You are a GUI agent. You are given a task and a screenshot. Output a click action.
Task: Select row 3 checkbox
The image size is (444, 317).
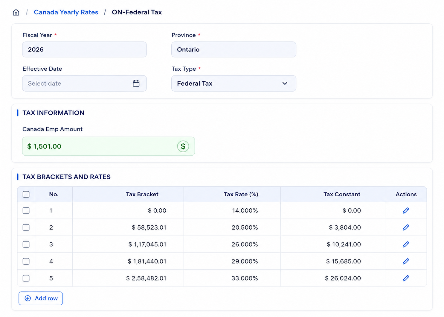[26, 244]
